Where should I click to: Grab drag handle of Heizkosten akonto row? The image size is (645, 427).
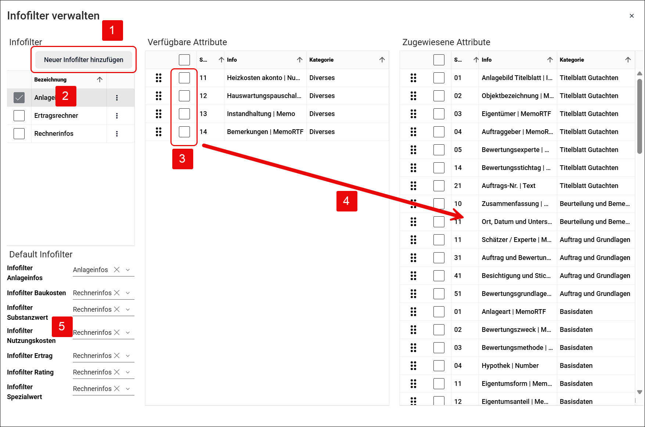pos(159,78)
